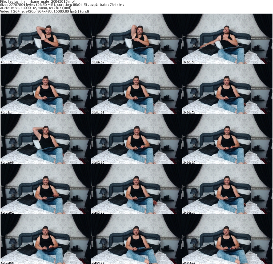This screenshot has height=264, width=273.
Task: Select the thumbnail at timestamp 00:04:12
Action: click(136, 239)
